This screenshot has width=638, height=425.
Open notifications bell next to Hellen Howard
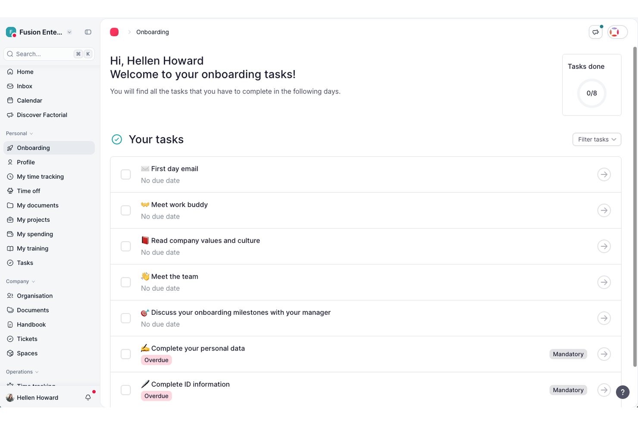[88, 397]
